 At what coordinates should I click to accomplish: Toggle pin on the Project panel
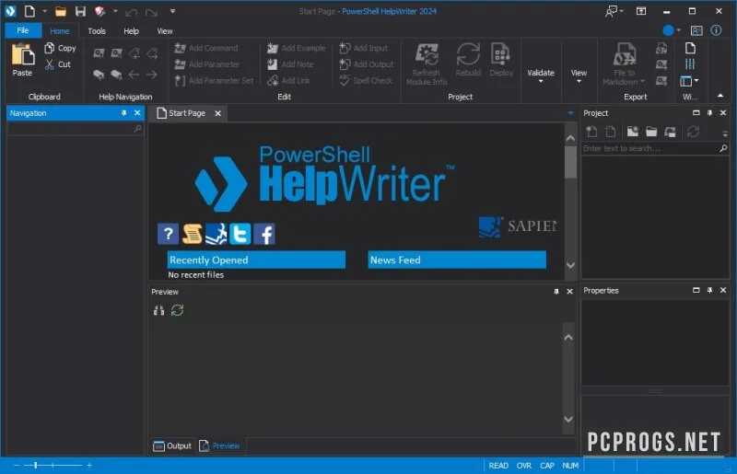point(709,112)
